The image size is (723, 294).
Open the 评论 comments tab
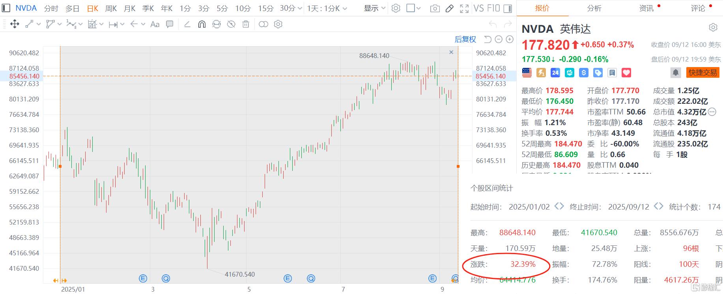pos(698,8)
